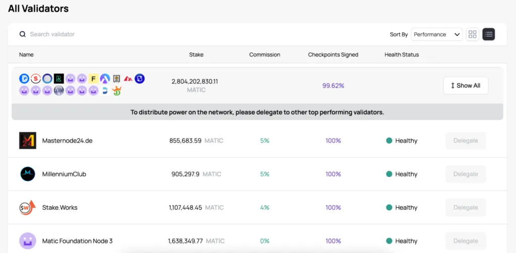Image resolution: width=516 pixels, height=253 pixels.
Task: Sort by Stake column header
Action: point(196,54)
